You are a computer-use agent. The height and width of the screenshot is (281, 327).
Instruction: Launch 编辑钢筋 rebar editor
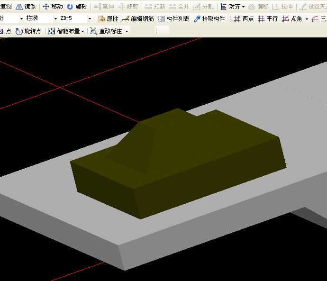click(138, 19)
